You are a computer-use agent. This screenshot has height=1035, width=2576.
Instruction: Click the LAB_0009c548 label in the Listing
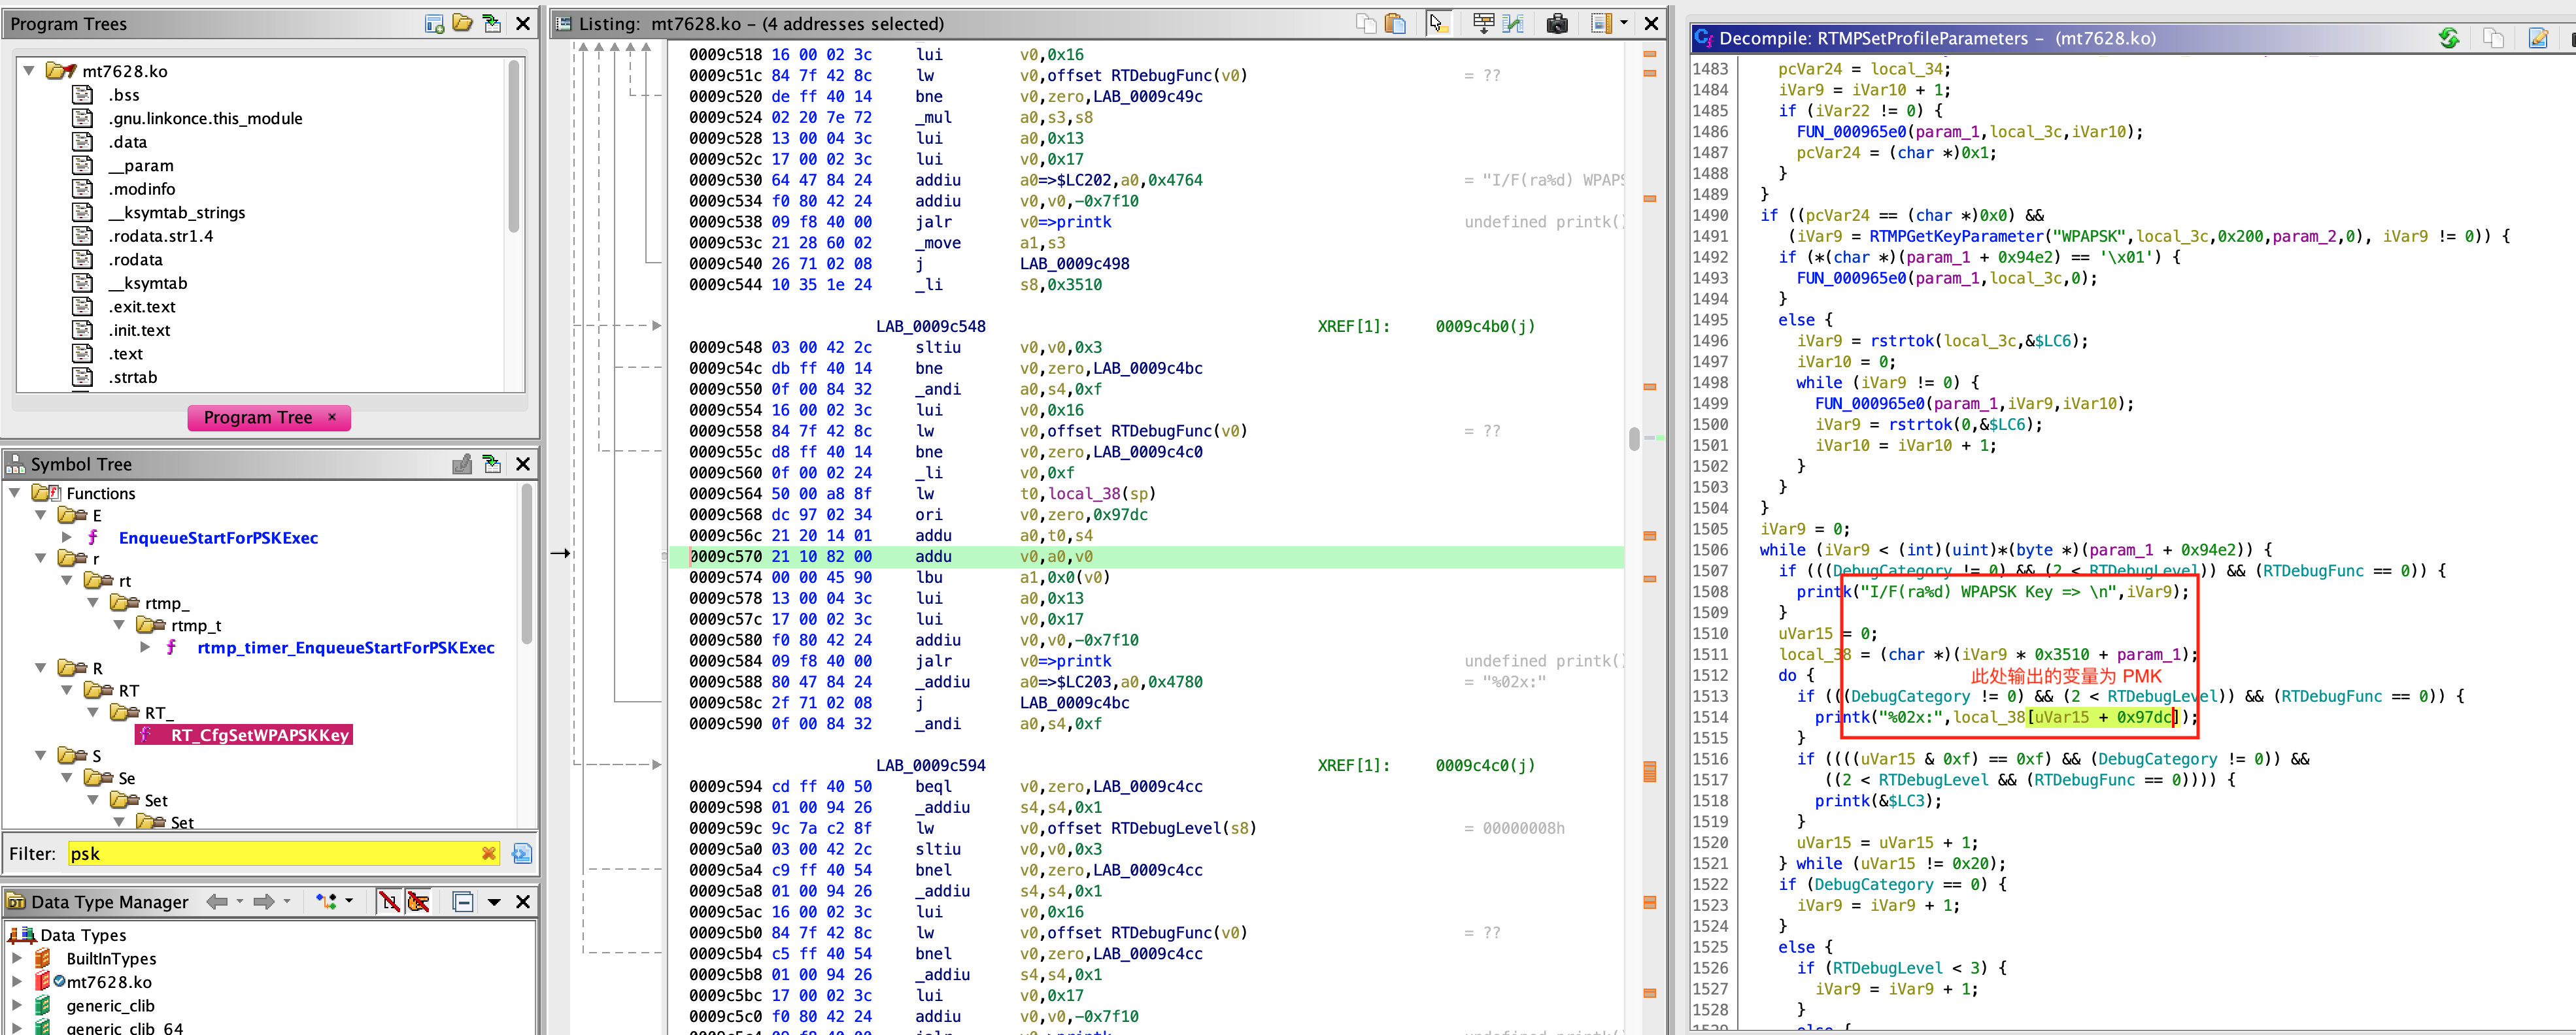(930, 325)
